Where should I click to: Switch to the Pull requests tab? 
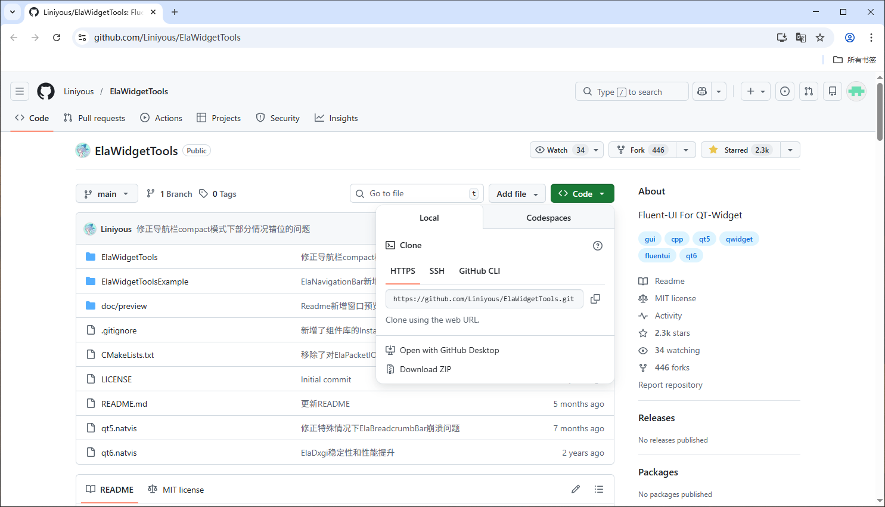94,118
